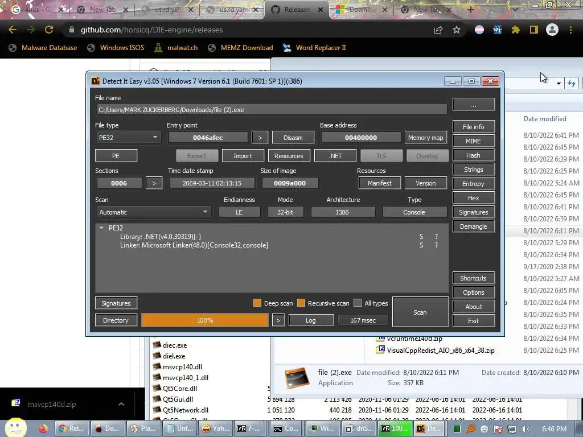Open the Directory scan button
Image resolution: width=583 pixels, height=437 pixels.
click(x=116, y=320)
